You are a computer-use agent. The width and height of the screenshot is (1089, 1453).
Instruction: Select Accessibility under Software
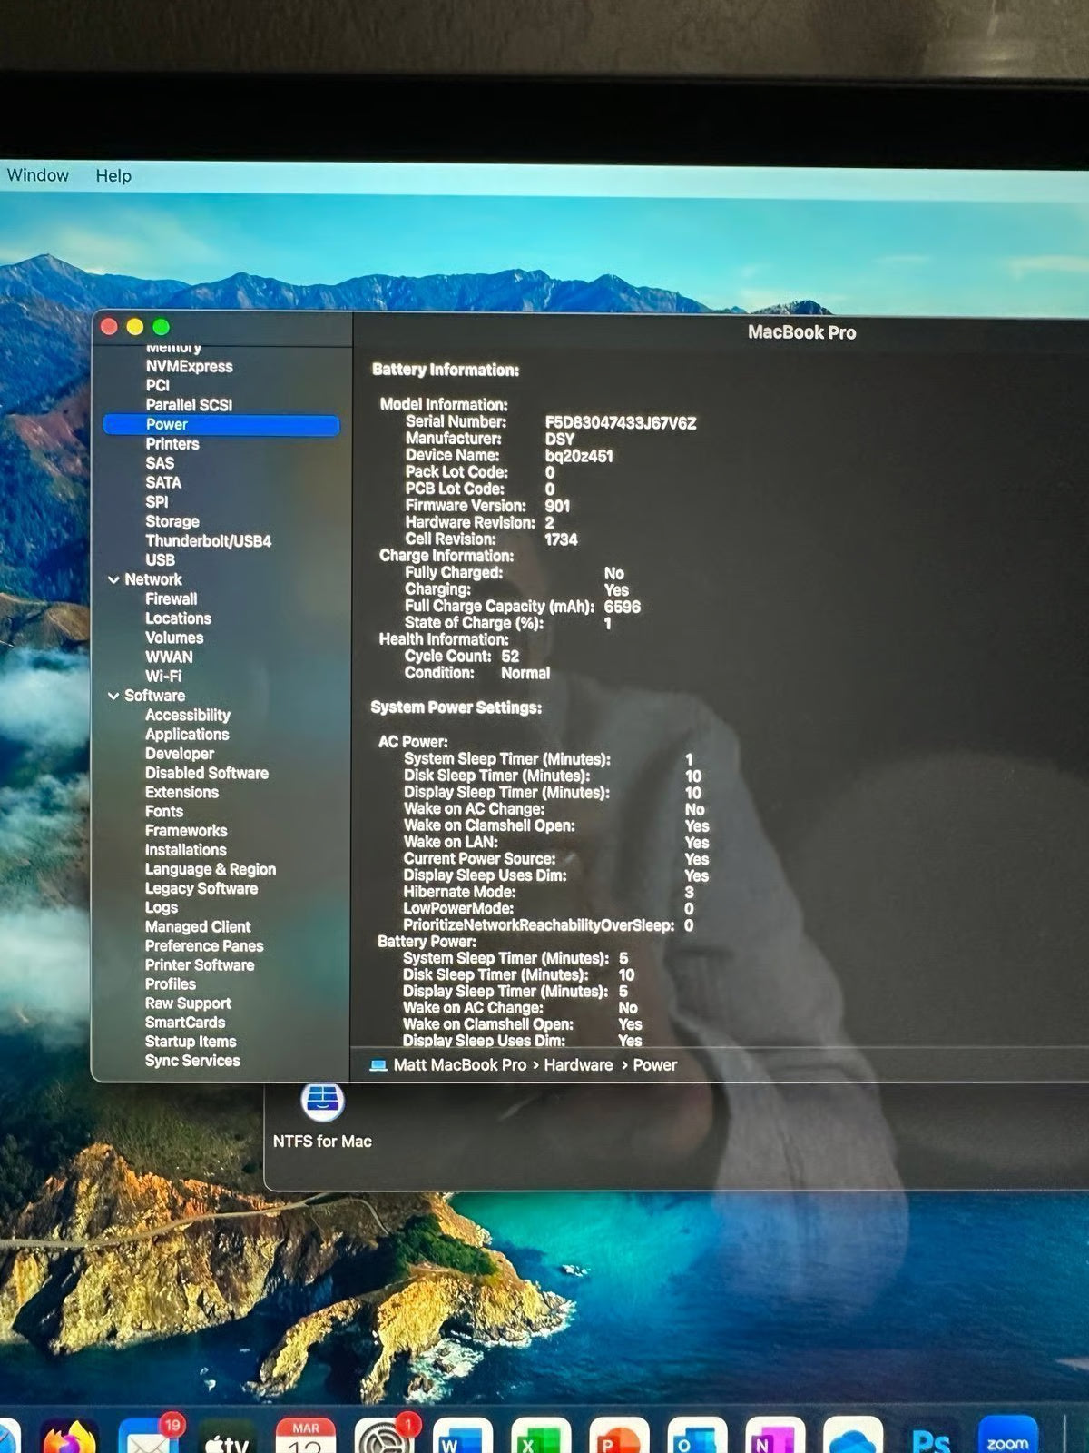188,716
